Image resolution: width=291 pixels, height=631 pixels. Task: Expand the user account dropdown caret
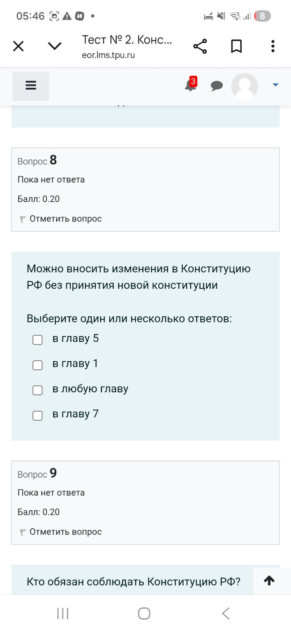(x=275, y=85)
